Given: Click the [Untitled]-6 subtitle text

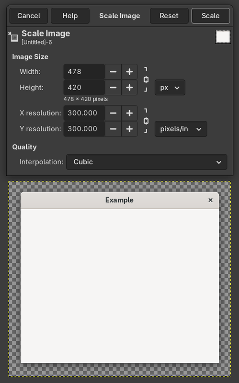Looking at the screenshot, I should point(37,42).
